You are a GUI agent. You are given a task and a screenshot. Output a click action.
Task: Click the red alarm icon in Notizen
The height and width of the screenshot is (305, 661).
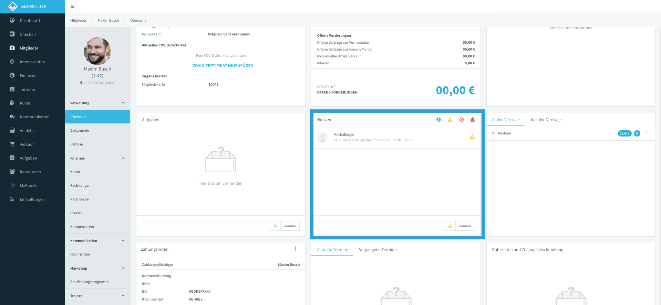pyautogui.click(x=473, y=120)
